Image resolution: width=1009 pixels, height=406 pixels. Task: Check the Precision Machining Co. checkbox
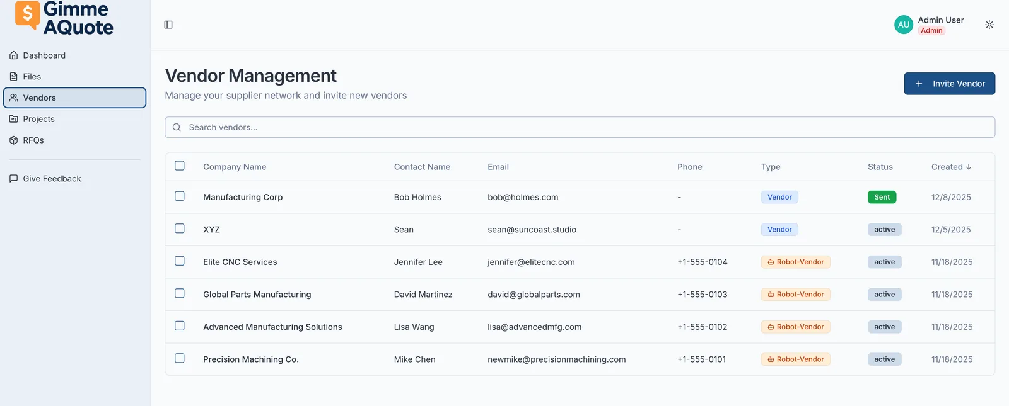tap(180, 358)
